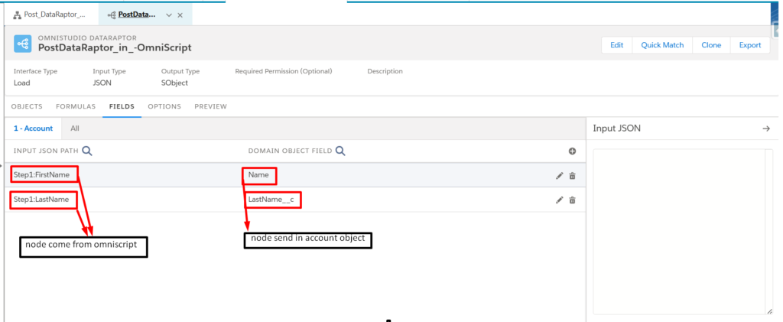Click the Input JSON textarea resize handle
The image size is (783, 322).
click(769, 311)
